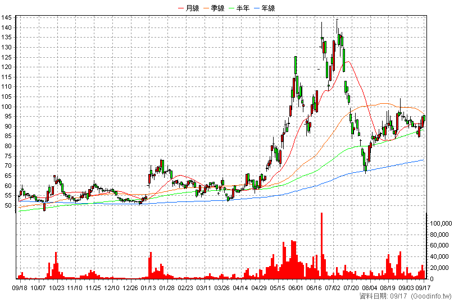Click the tallest volume bar near 06/16
454x303 pixels.
click(322, 245)
